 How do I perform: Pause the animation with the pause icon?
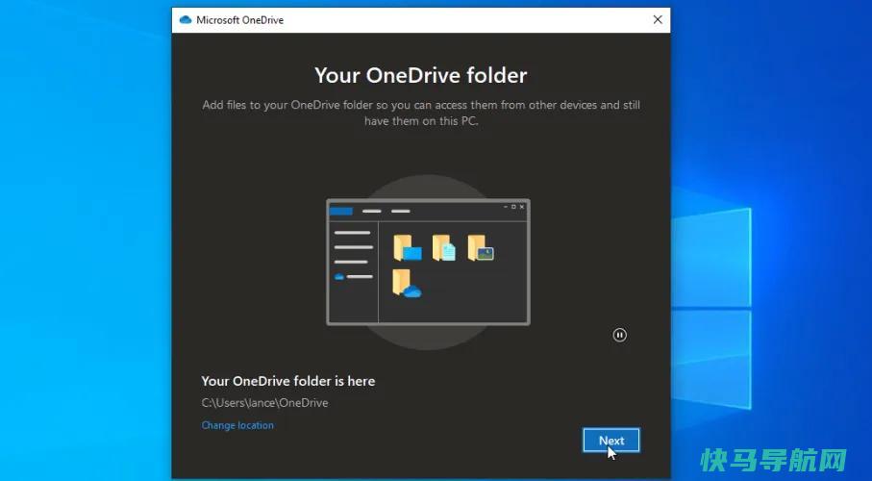click(x=619, y=335)
